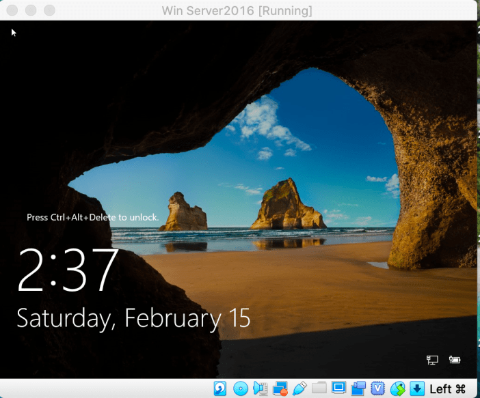Click the 'Win Server2016 [Running]' window title

[x=237, y=11]
